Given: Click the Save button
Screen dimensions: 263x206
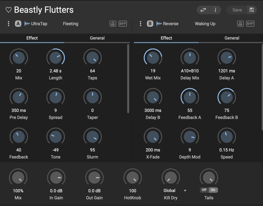Looking at the screenshot, I should 237,10.
